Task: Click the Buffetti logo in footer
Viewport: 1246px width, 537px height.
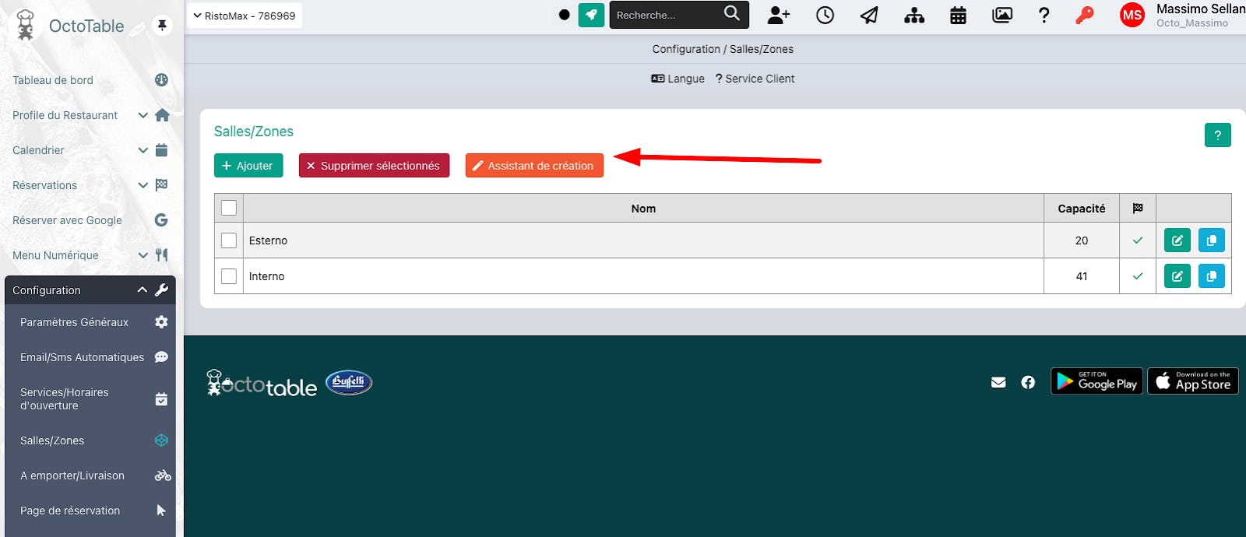Action: coord(349,382)
